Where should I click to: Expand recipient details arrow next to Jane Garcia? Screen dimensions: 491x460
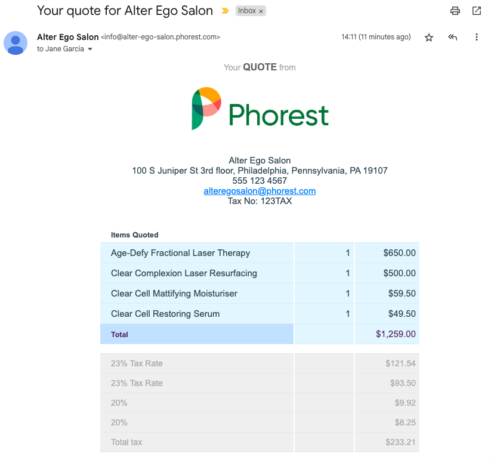point(90,49)
